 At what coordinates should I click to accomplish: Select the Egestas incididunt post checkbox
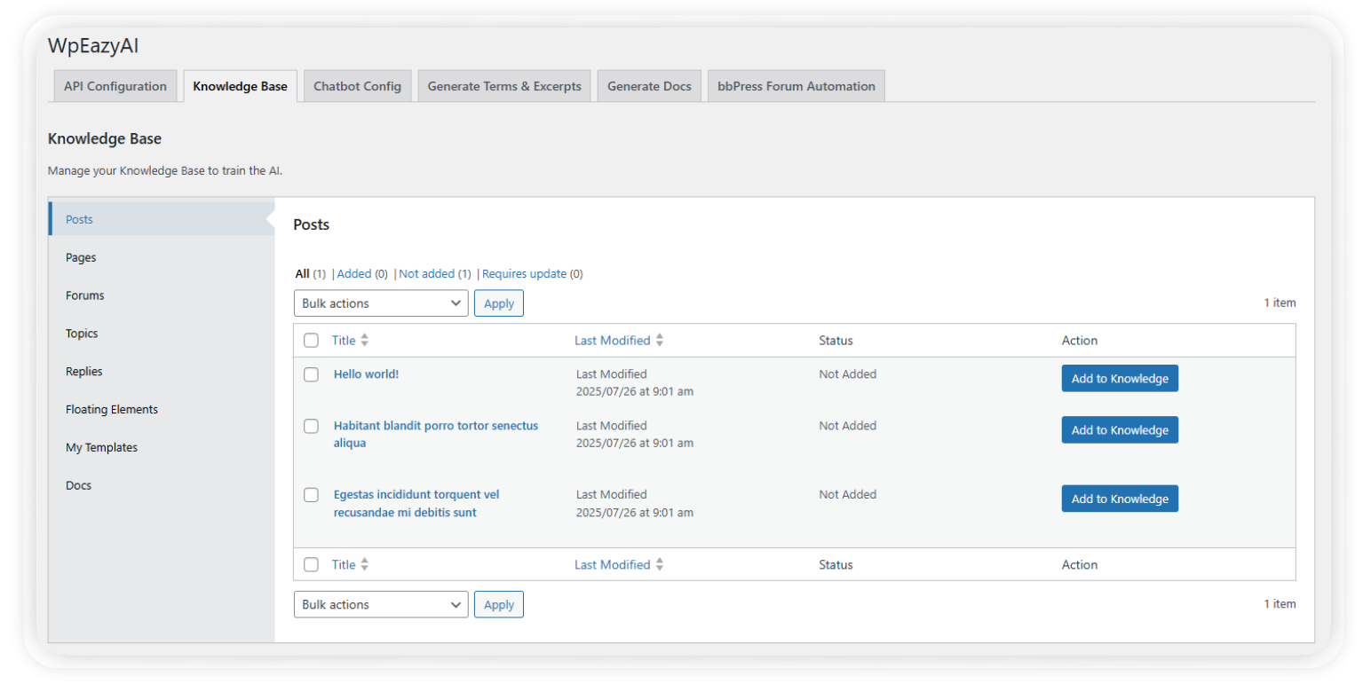tap(311, 495)
